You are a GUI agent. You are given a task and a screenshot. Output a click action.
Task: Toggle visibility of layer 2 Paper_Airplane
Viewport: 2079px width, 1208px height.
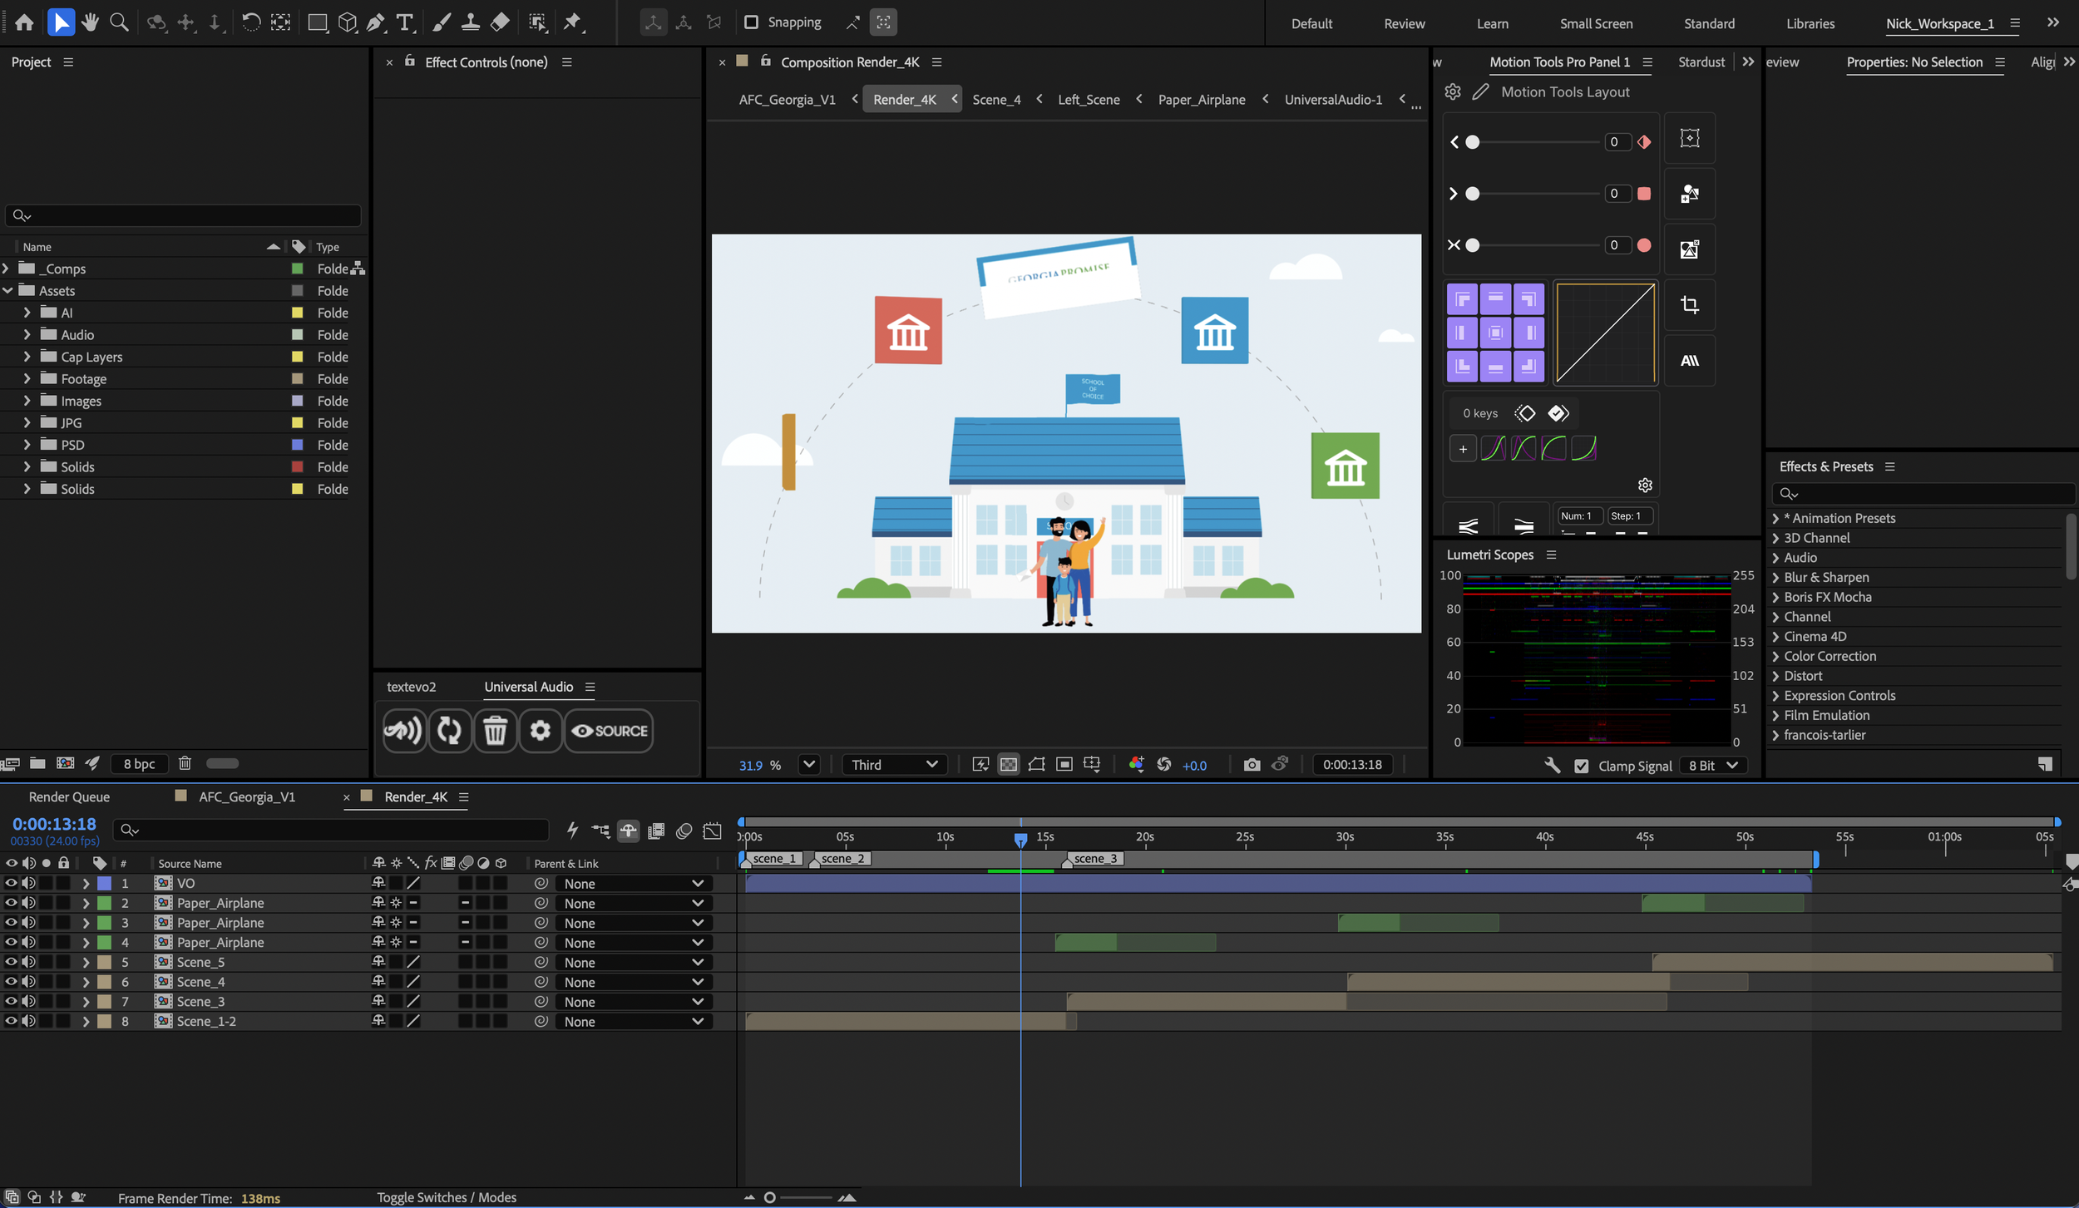(x=11, y=903)
